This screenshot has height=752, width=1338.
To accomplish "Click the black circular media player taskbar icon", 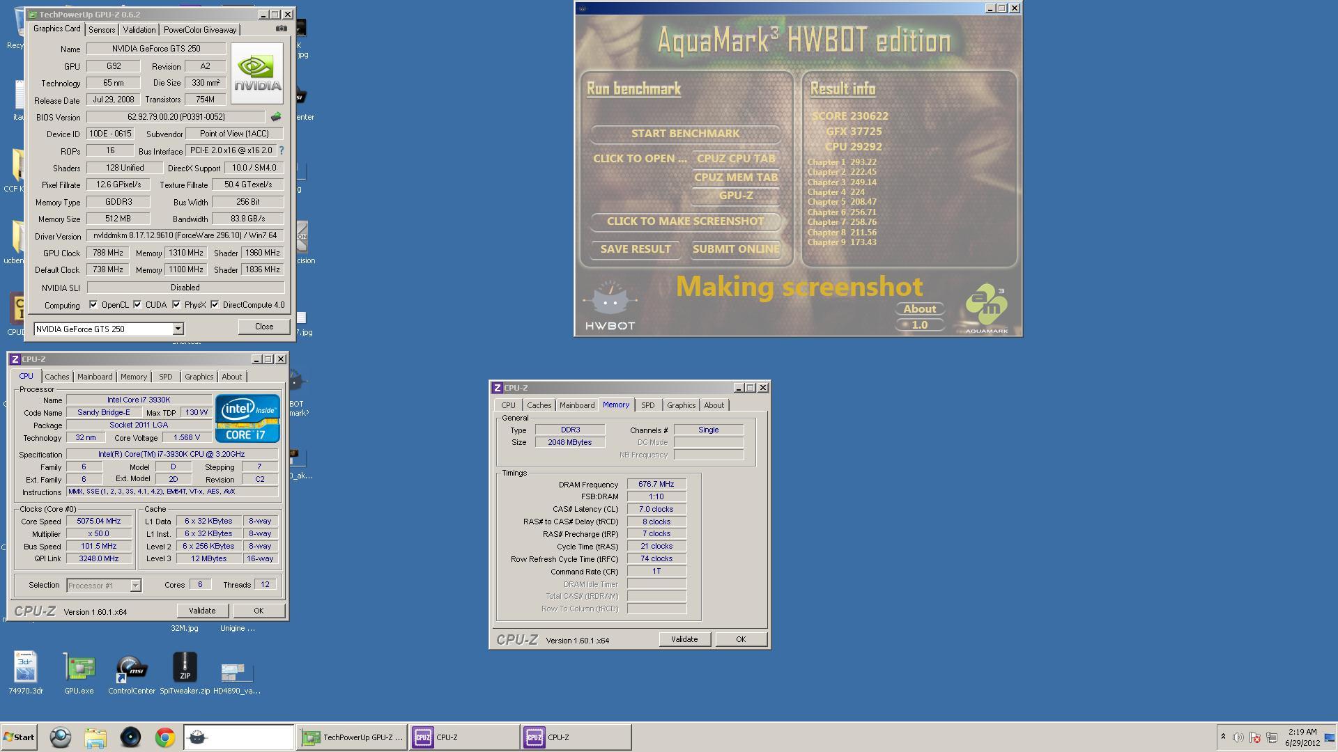I will coord(130,737).
